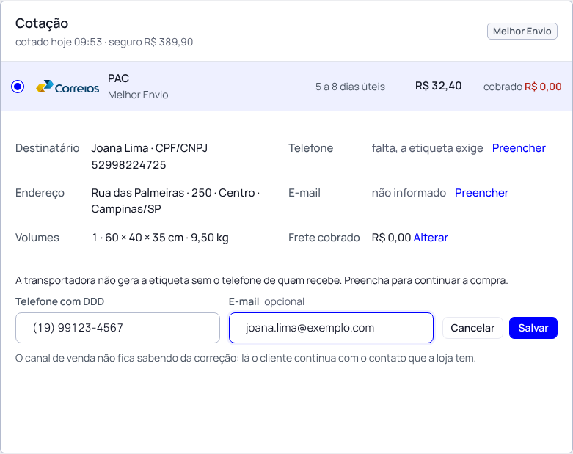The height and width of the screenshot is (454, 573).
Task: Save contact with Salvar button
Action: click(x=533, y=328)
